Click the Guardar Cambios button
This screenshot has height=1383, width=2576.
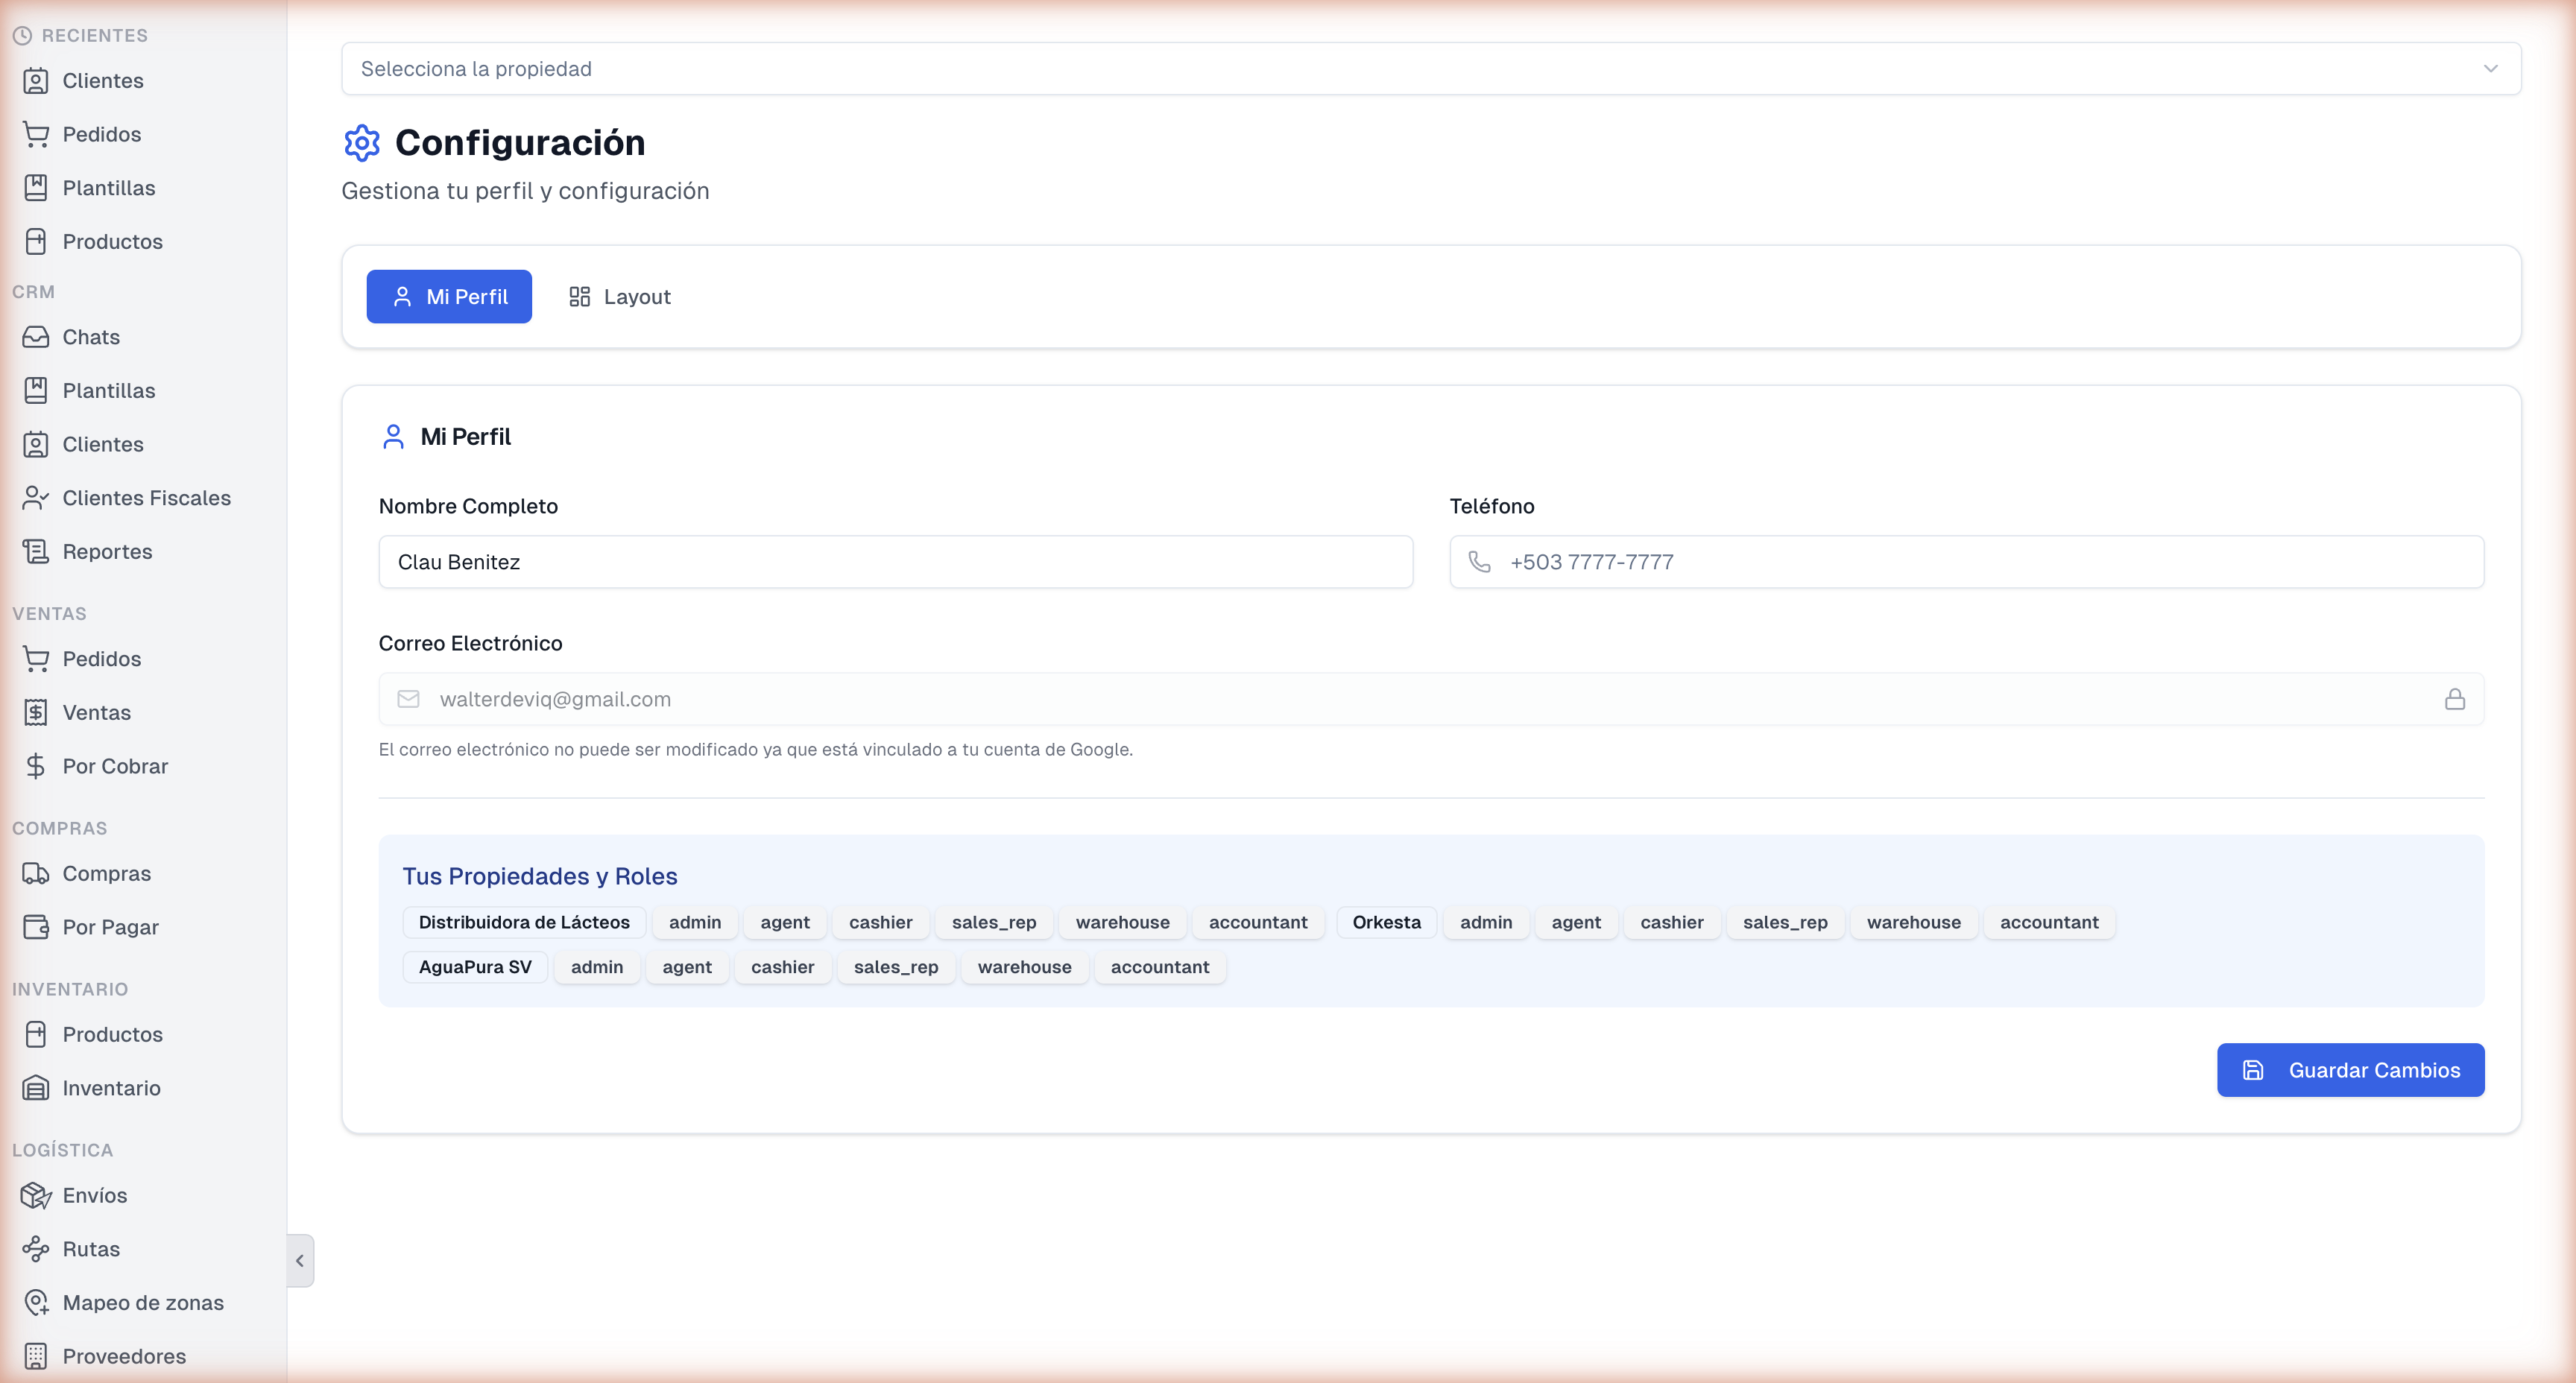pos(2350,1070)
